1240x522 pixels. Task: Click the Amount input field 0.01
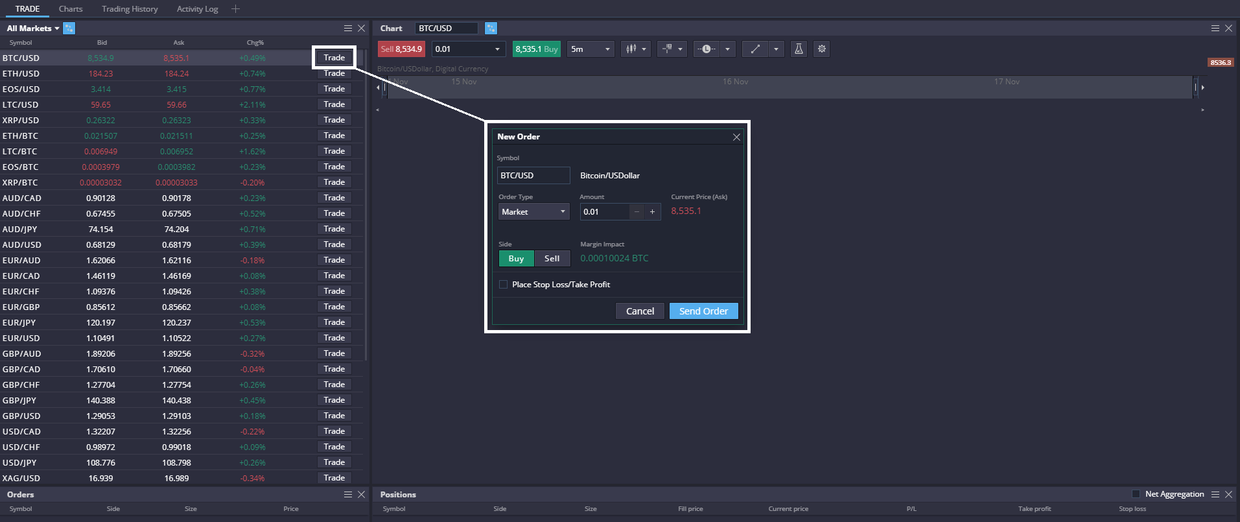click(604, 212)
